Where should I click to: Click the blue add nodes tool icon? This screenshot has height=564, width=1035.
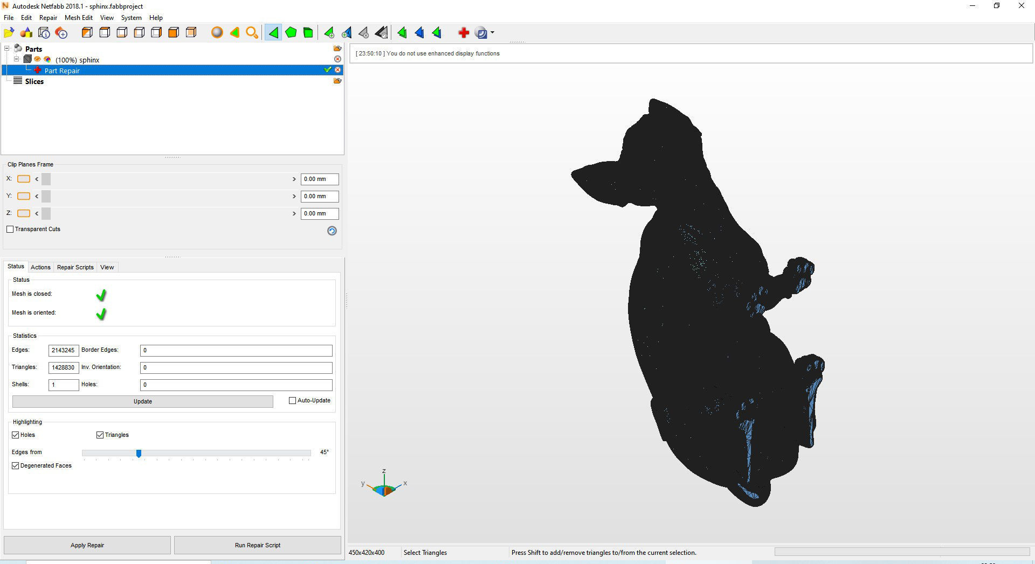click(x=346, y=33)
